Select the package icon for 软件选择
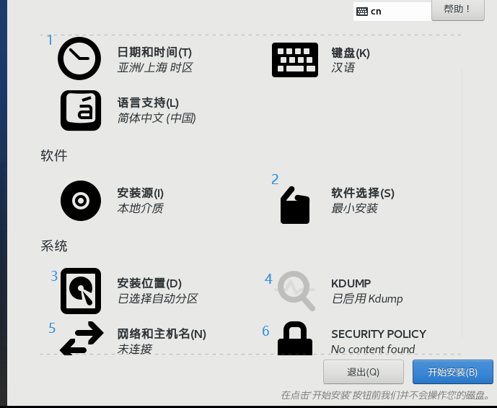Image resolution: width=497 pixels, height=408 pixels. coord(294,206)
